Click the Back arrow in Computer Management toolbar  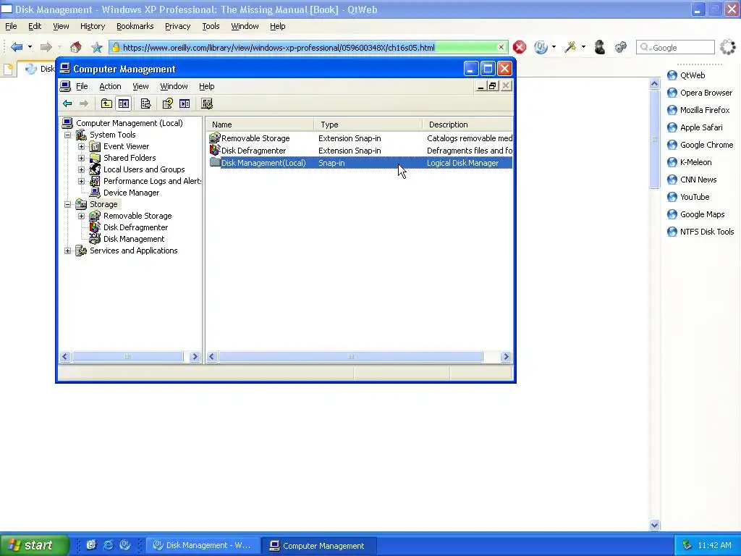67,104
